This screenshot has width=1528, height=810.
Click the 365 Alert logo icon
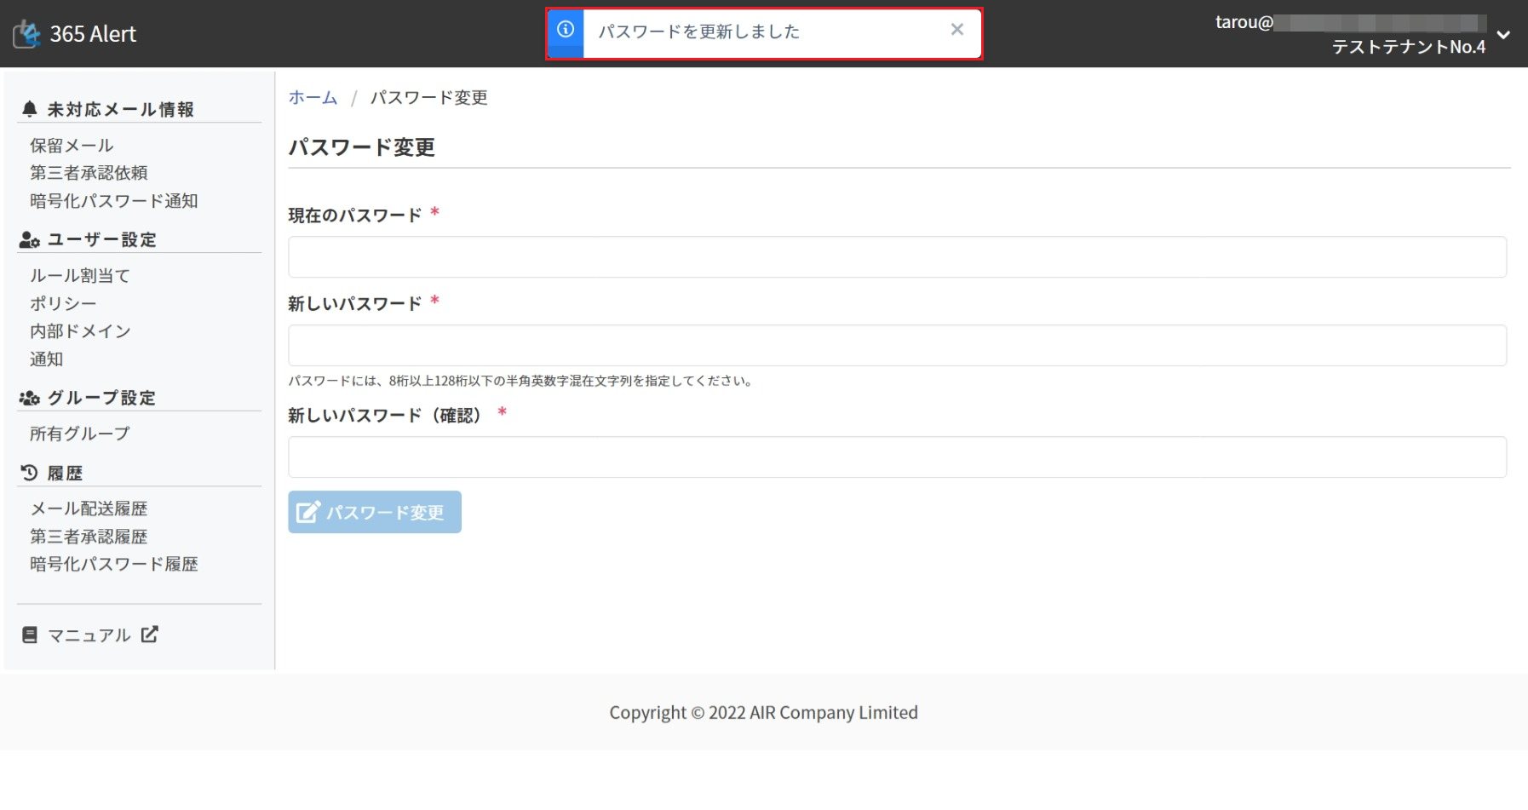click(x=27, y=34)
